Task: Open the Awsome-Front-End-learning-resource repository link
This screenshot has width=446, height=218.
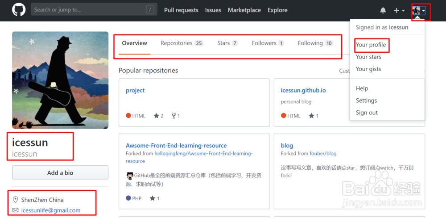Action: [x=176, y=145]
